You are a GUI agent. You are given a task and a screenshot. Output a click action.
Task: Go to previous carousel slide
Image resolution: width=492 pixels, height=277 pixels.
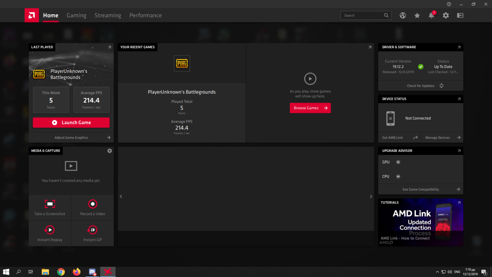point(121,196)
